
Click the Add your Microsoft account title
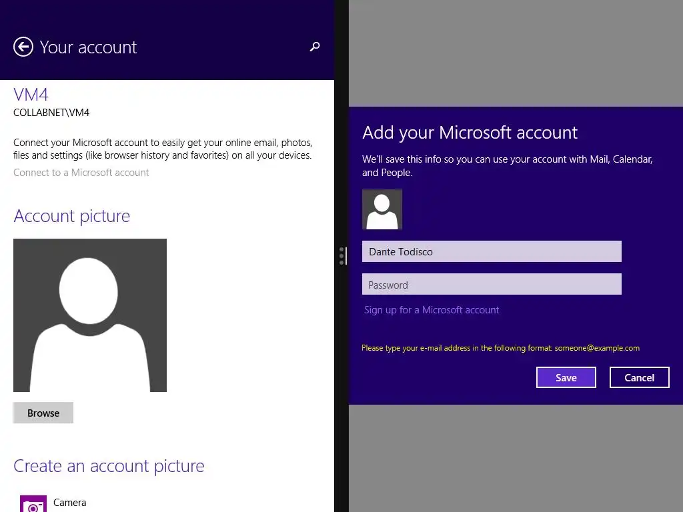[x=470, y=133]
